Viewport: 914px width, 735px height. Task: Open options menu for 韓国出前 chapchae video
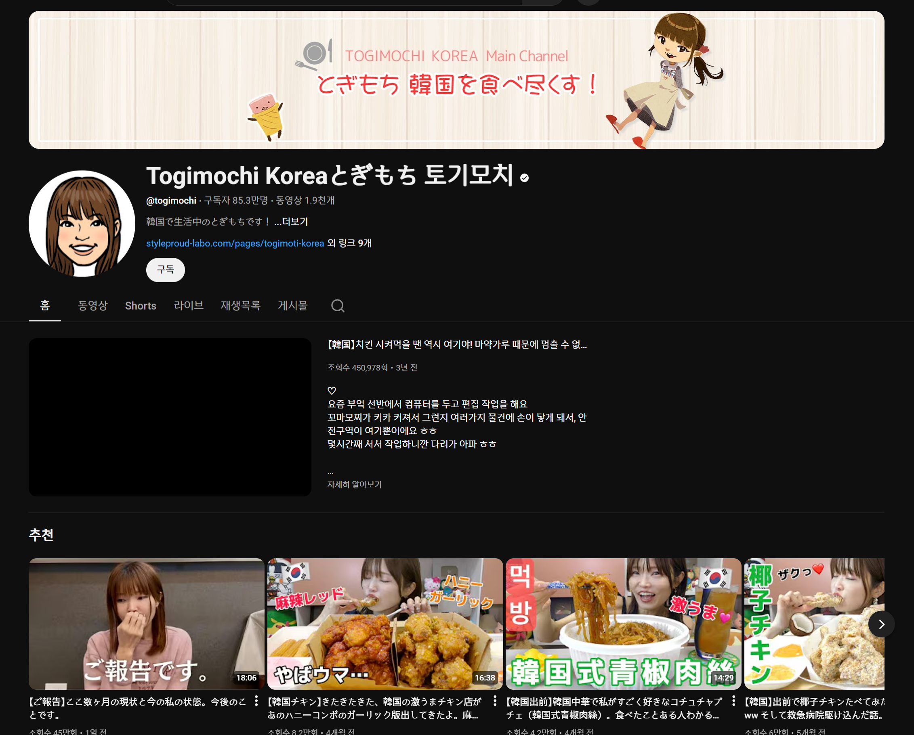[x=733, y=701]
